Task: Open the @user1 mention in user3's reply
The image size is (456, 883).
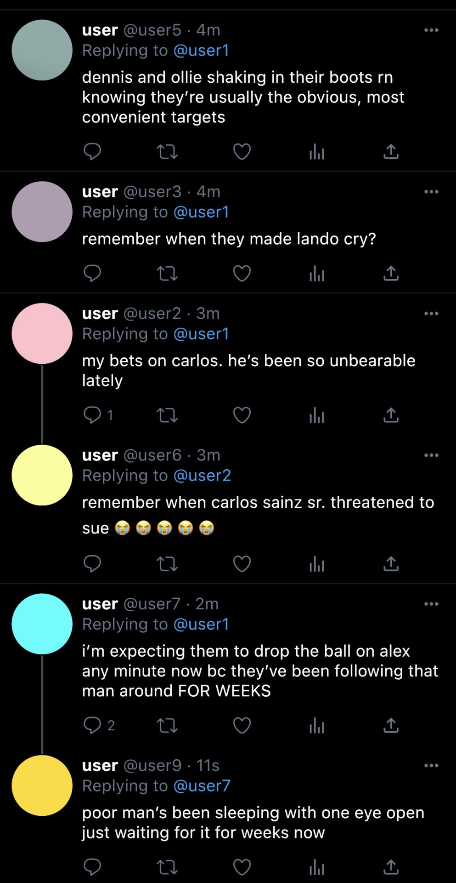Action: pyautogui.click(x=201, y=212)
